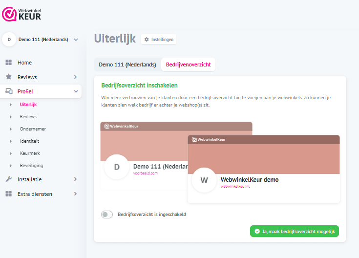The width and height of the screenshot is (359, 258).
Task: Open the Demo 111 account dropdown
Action: pos(76,40)
